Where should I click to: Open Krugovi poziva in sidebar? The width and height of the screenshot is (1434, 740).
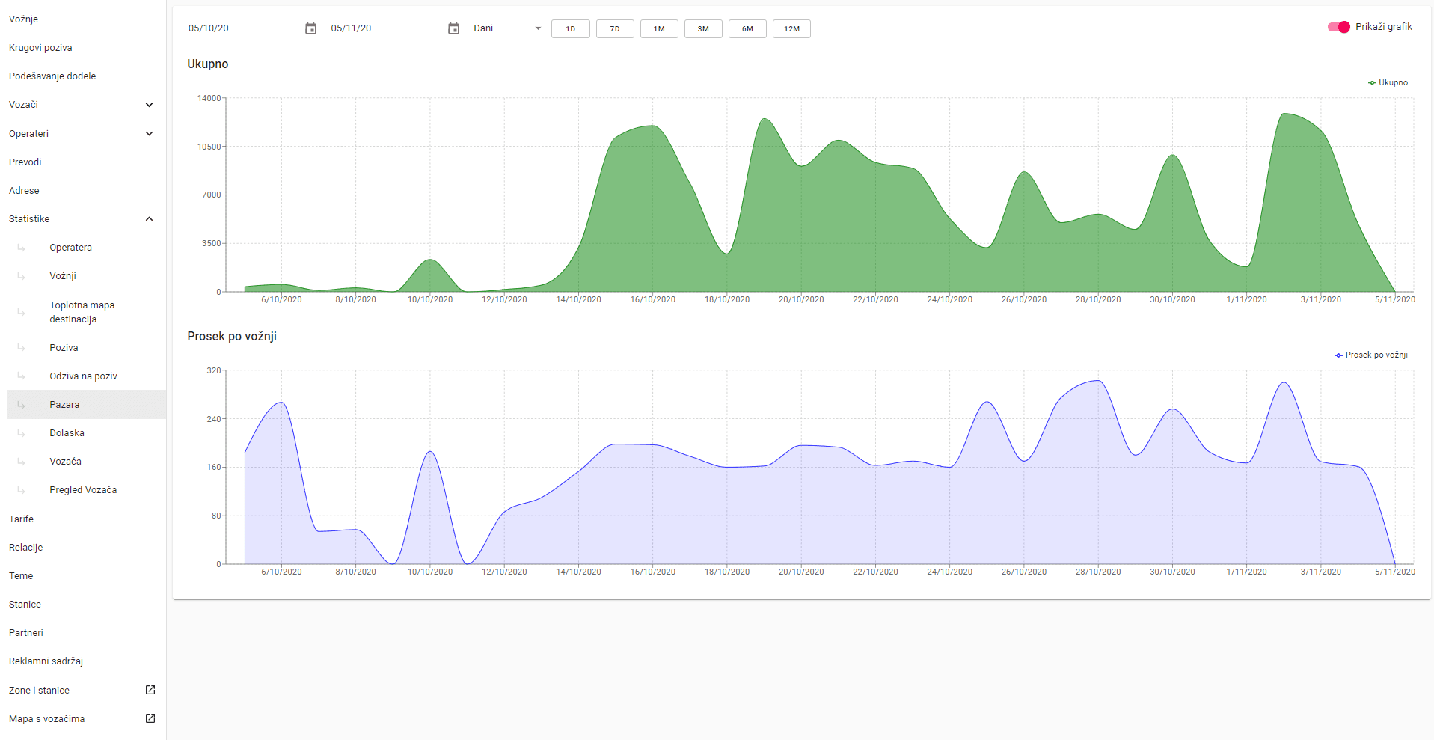click(40, 48)
